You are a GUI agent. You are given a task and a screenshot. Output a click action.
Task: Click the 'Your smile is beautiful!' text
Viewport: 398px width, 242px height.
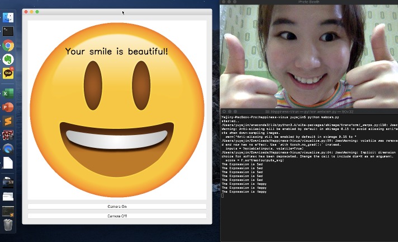pyautogui.click(x=116, y=52)
